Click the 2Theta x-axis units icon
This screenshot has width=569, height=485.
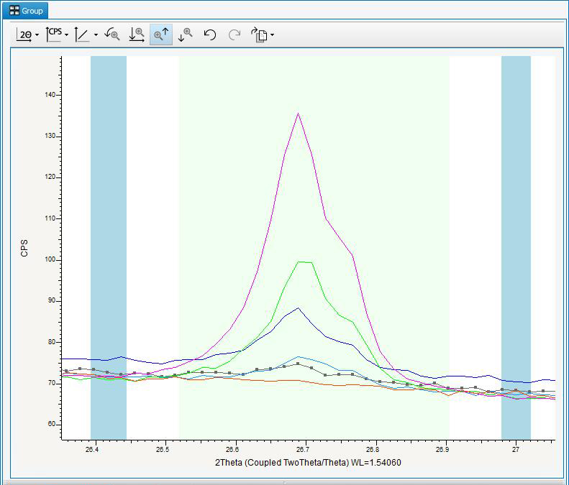[x=24, y=34]
